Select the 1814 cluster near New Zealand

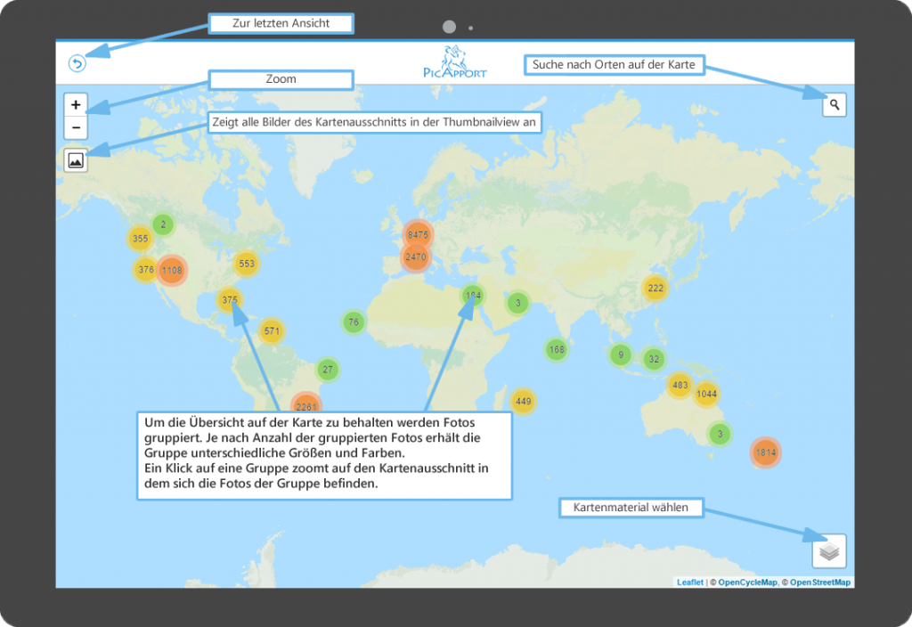(766, 452)
